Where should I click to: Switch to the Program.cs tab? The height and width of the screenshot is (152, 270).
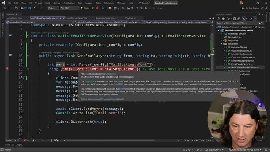pos(130,18)
